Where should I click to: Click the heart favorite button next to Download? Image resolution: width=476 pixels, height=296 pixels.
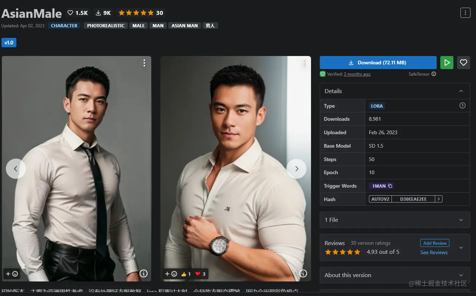coord(464,63)
